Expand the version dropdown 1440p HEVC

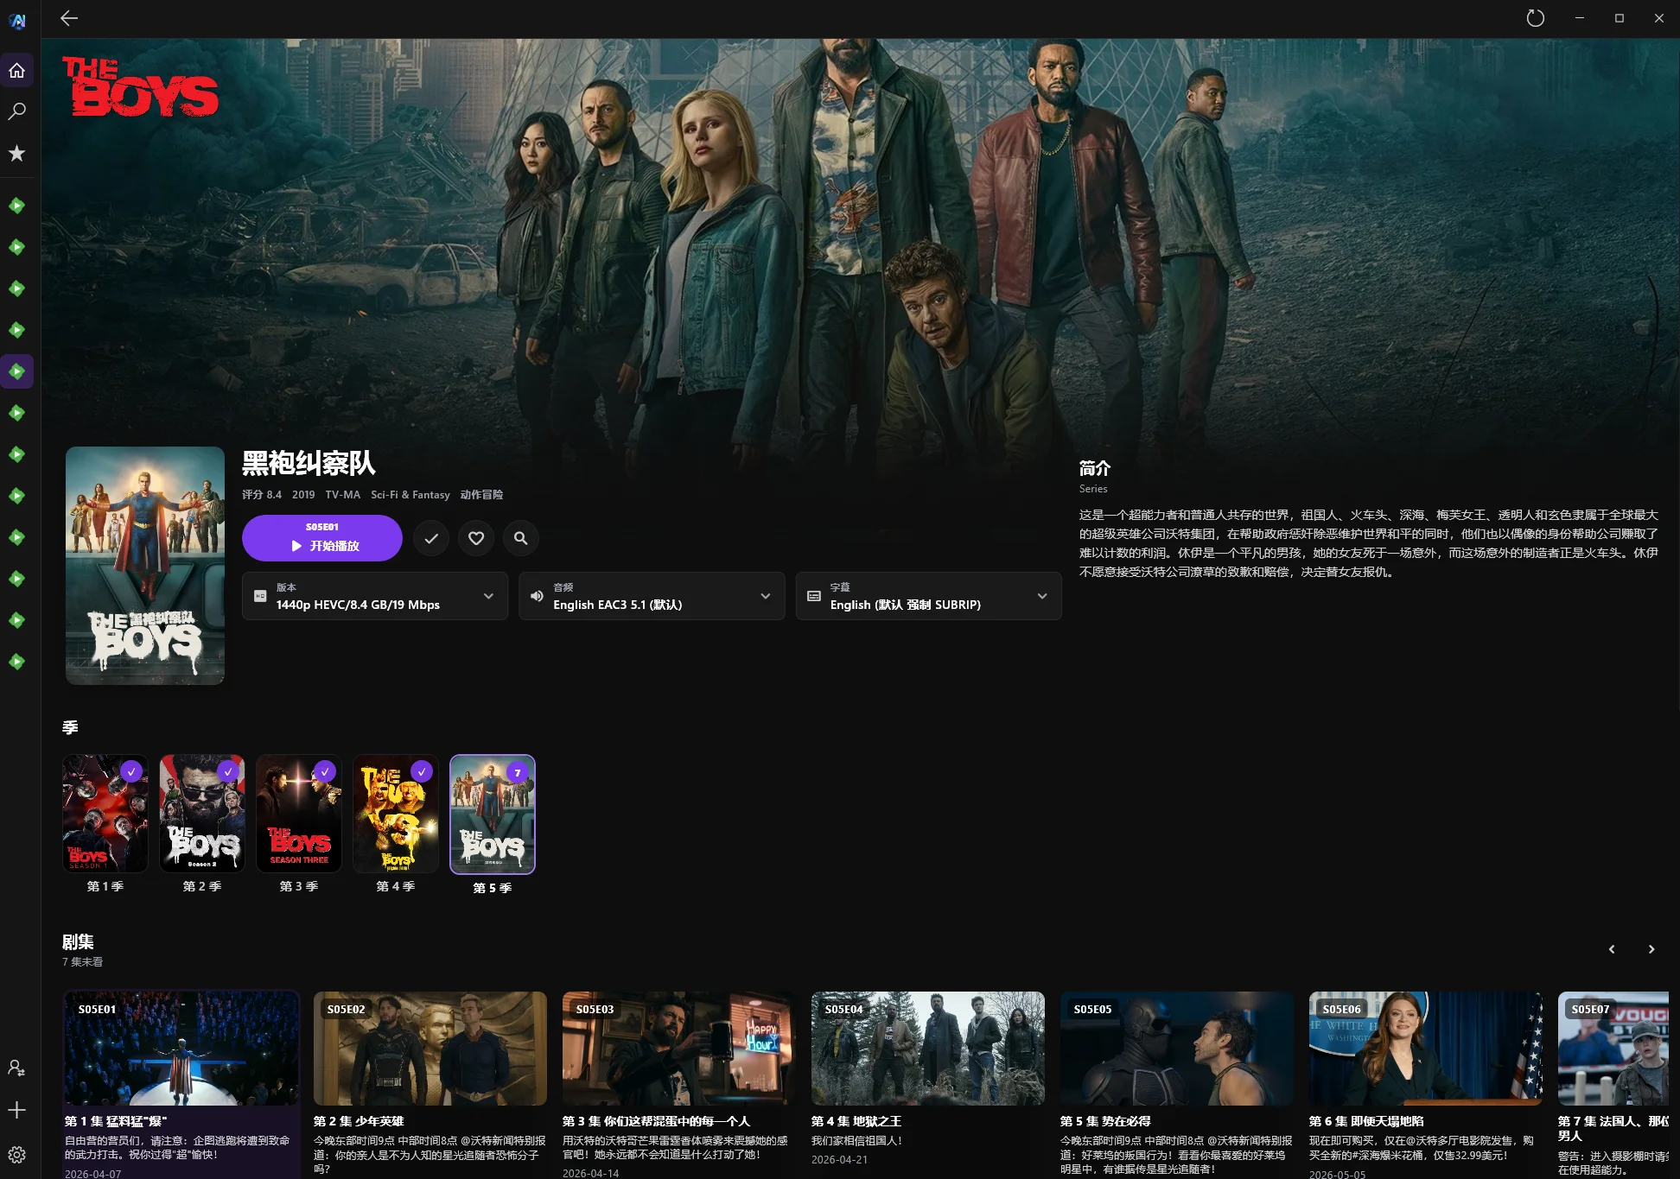tap(375, 596)
